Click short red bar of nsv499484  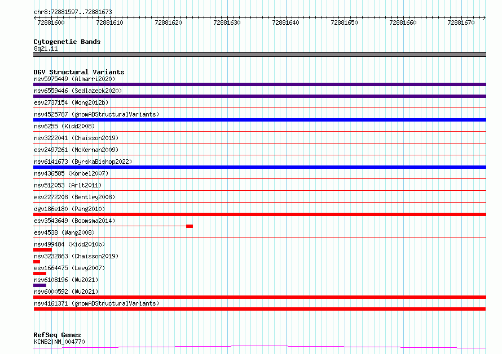(42, 250)
